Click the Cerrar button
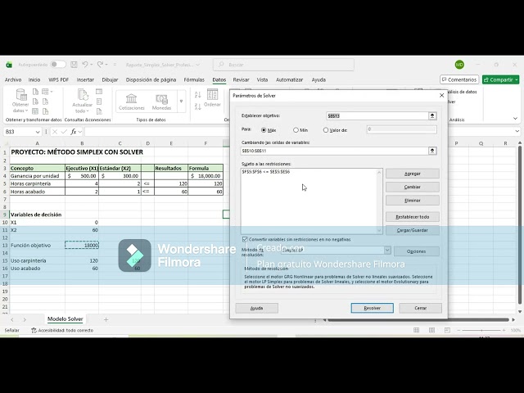This screenshot has height=393, width=524. point(420,308)
